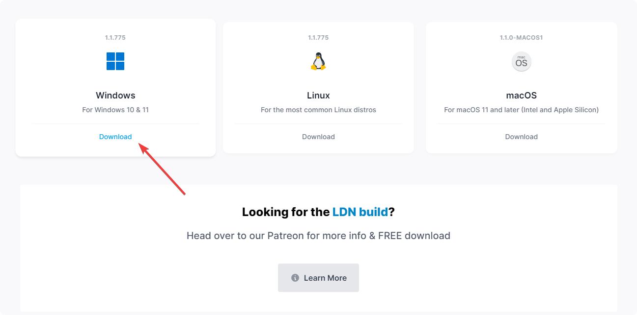Download the Linux build
This screenshot has width=637, height=315.
point(318,137)
